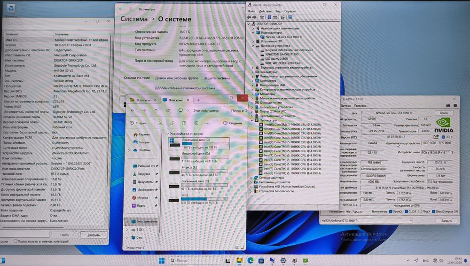The image size is (470, 266).
Task: Open Settings gear on the taskbar
Action: (283, 260)
